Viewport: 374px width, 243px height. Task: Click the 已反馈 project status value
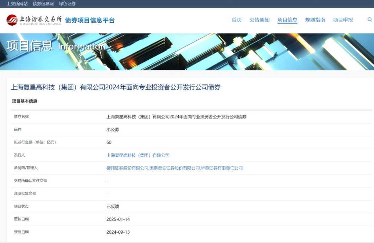(113, 207)
